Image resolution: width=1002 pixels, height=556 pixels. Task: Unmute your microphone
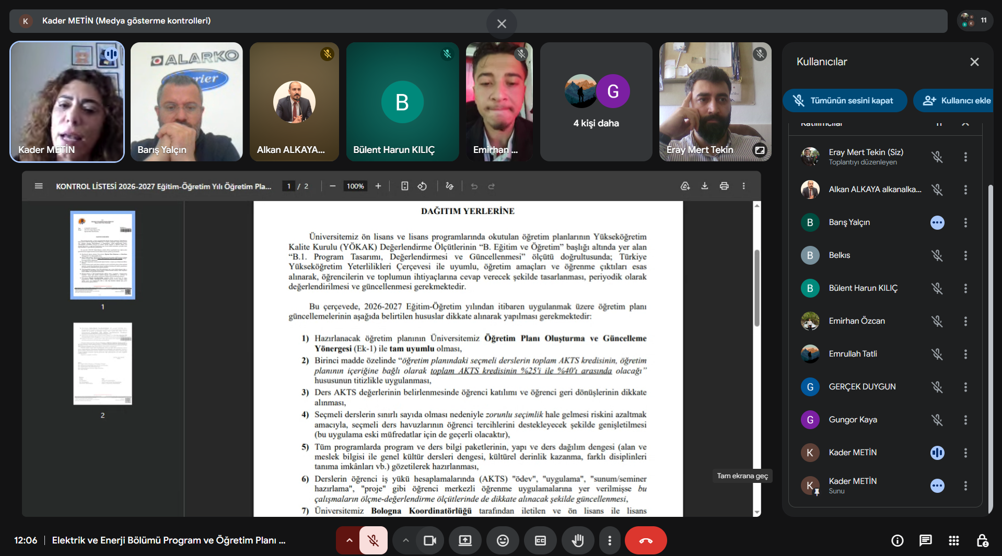click(373, 540)
